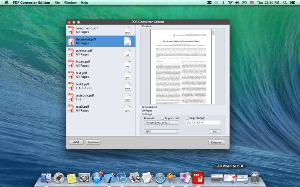Open Spotlight search magnifier in menu bar

285,3
